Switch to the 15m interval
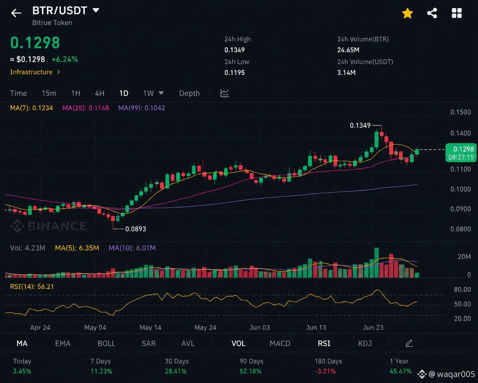This screenshot has height=383, width=478. [49, 93]
